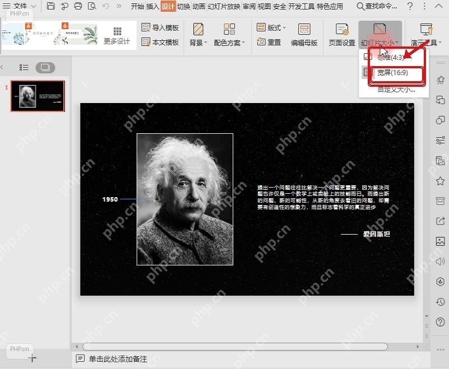
Task: Click the notes icon beside 单击此处添加备注
Action: tap(80, 359)
